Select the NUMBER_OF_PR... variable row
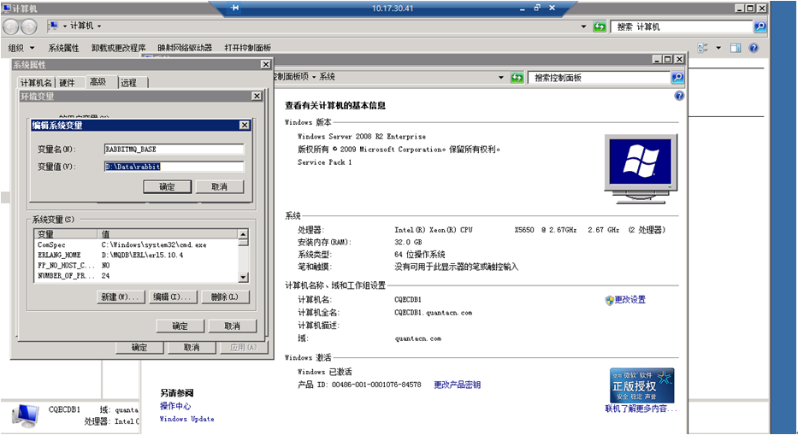This screenshot has height=441, width=798. 136,276
